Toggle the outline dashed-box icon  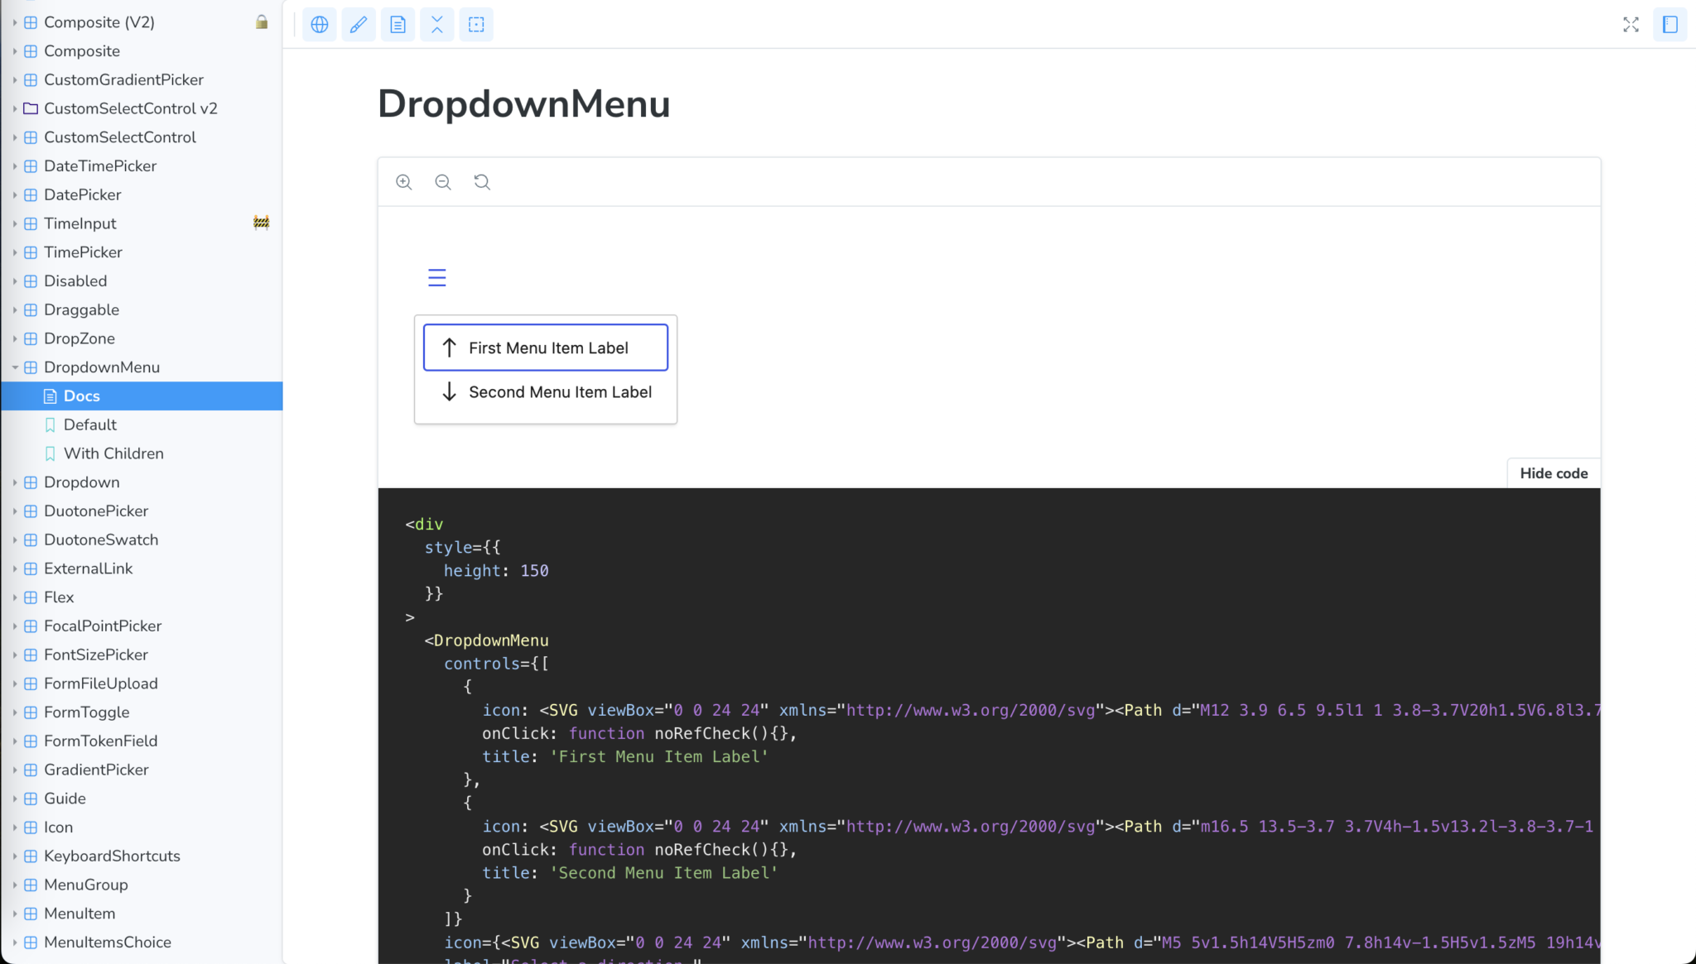click(476, 25)
